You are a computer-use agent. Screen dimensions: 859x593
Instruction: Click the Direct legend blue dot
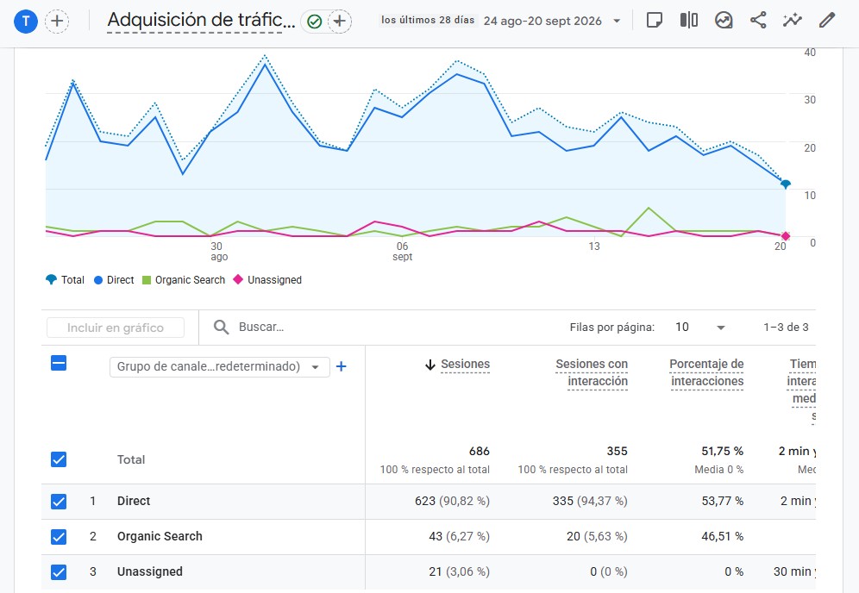click(98, 280)
